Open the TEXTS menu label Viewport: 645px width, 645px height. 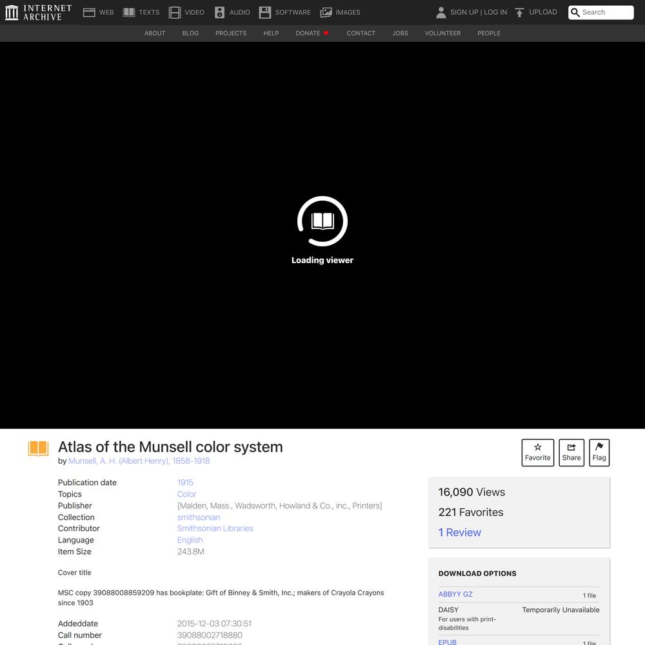tap(149, 12)
